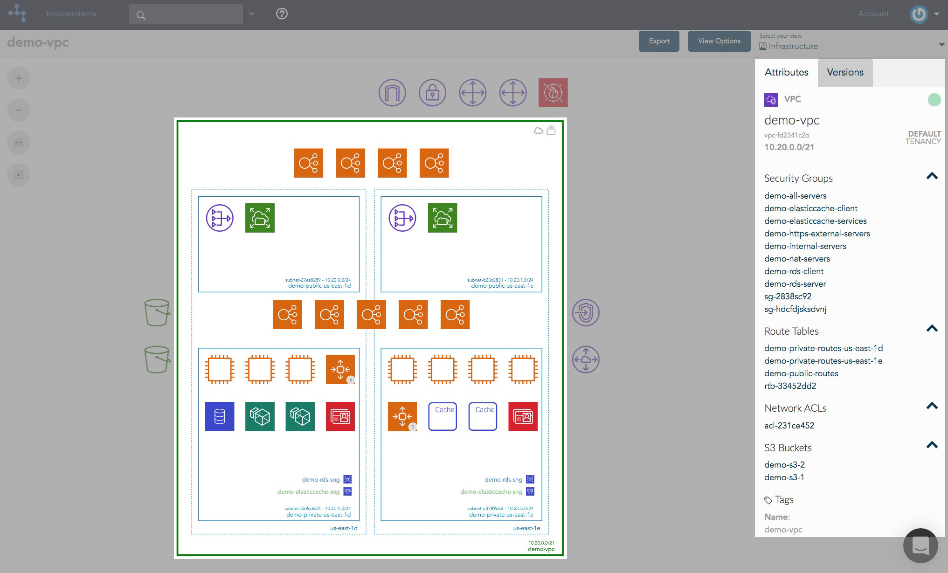948x573 pixels.
Task: Open demo-rds-server security group
Action: click(795, 284)
